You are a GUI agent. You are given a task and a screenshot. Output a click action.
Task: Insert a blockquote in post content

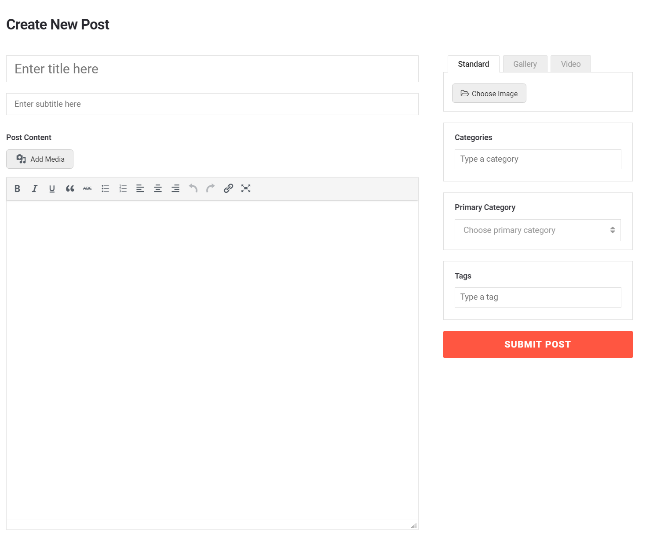coord(70,188)
